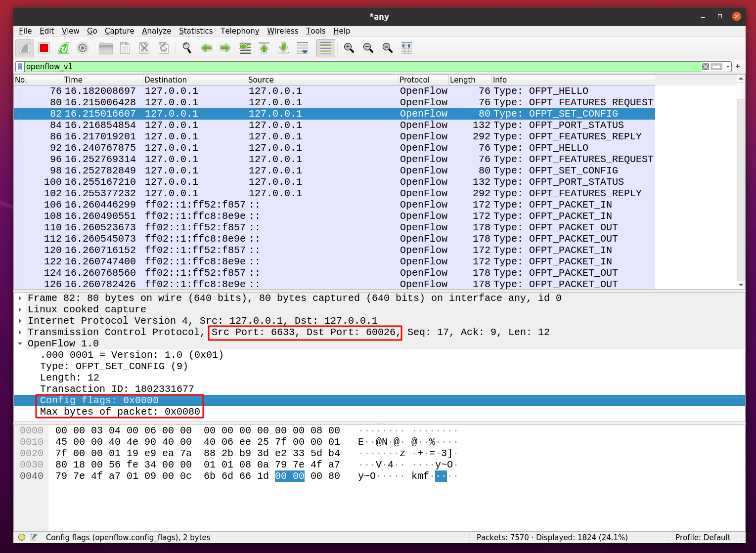
Task: Click the Find packet magnifier icon
Action: tap(186, 48)
